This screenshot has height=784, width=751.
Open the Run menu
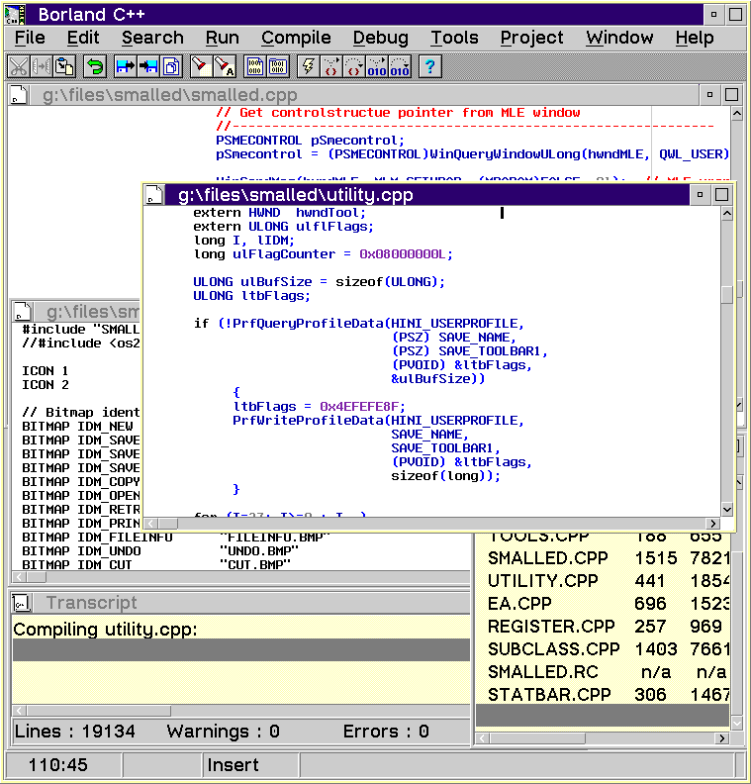tap(223, 38)
